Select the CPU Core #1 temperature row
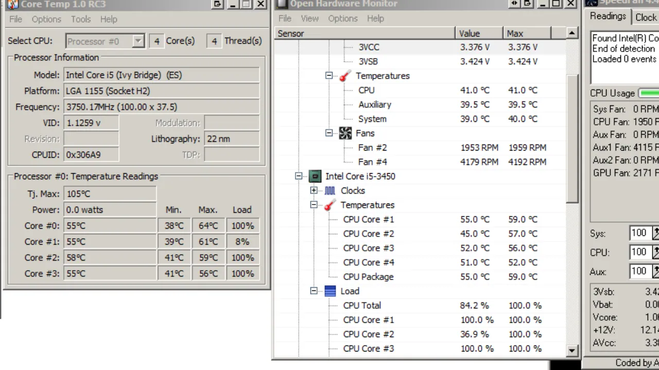This screenshot has height=370, width=659. (419, 219)
